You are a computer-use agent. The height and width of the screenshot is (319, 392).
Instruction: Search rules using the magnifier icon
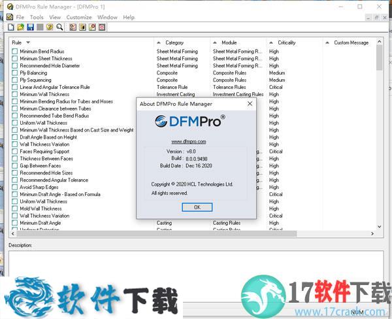pos(59,27)
